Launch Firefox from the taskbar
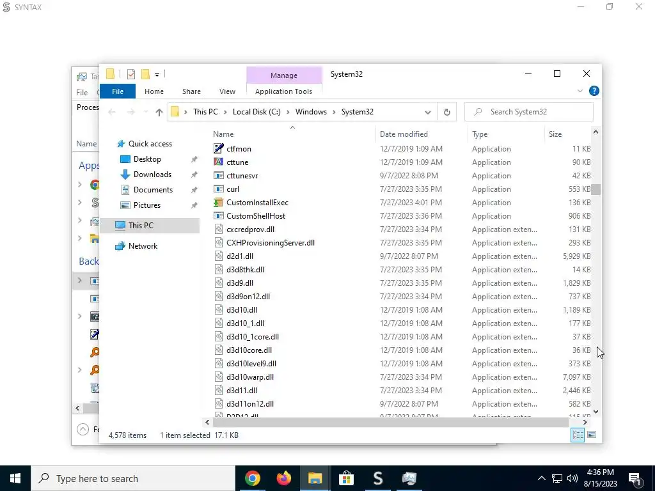This screenshot has height=491, width=655. pos(283,478)
